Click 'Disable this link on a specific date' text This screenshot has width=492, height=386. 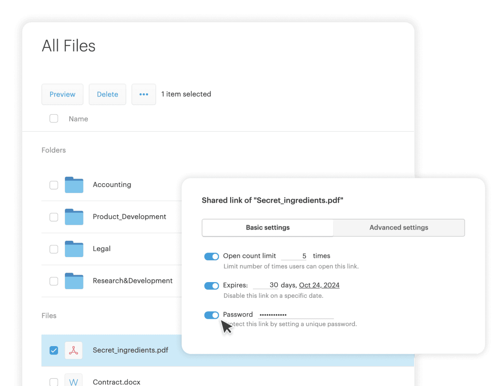(273, 296)
